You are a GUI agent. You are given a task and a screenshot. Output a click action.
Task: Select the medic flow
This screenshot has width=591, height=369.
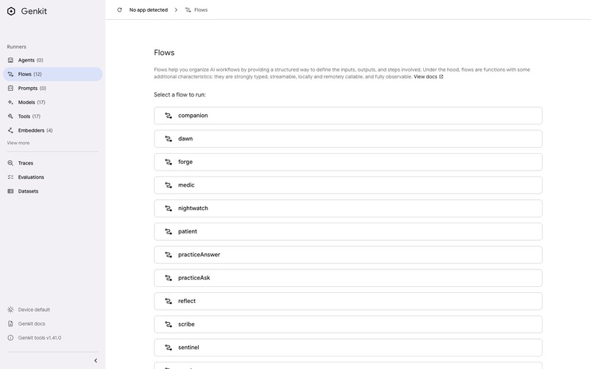pos(348,185)
